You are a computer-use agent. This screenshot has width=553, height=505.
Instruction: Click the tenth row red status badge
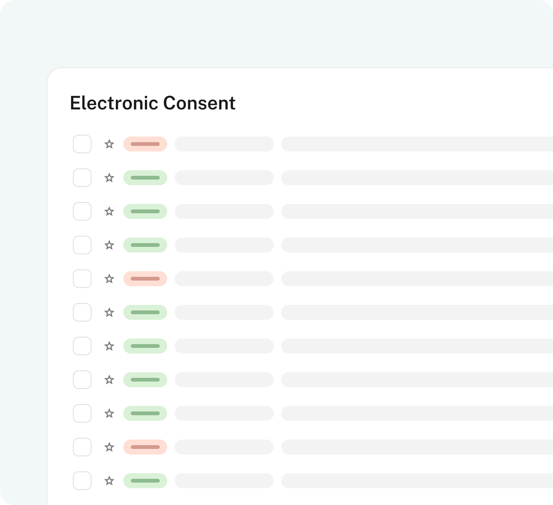coord(145,447)
